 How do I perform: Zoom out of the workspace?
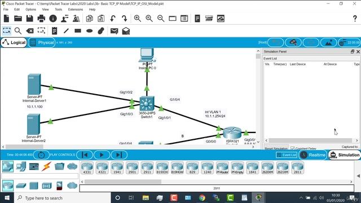click(x=161, y=19)
